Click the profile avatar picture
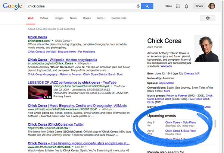Image resolution: width=224 pixels, height=153 pixels. point(212,6)
